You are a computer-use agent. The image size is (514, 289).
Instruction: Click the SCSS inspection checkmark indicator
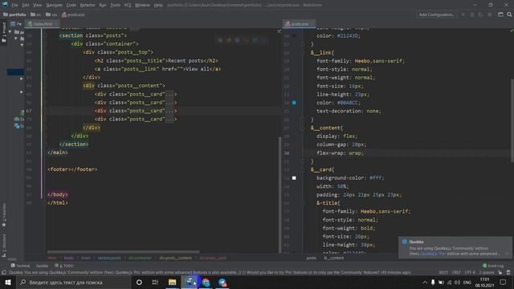coord(512,31)
